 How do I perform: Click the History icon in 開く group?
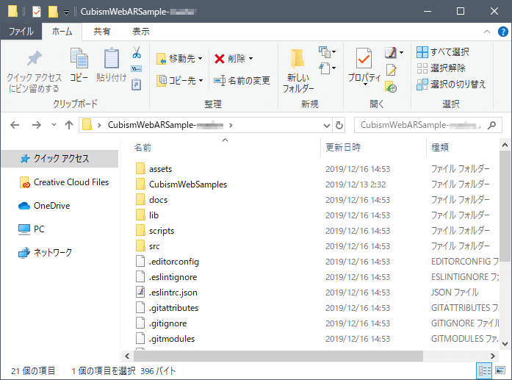[x=391, y=87]
